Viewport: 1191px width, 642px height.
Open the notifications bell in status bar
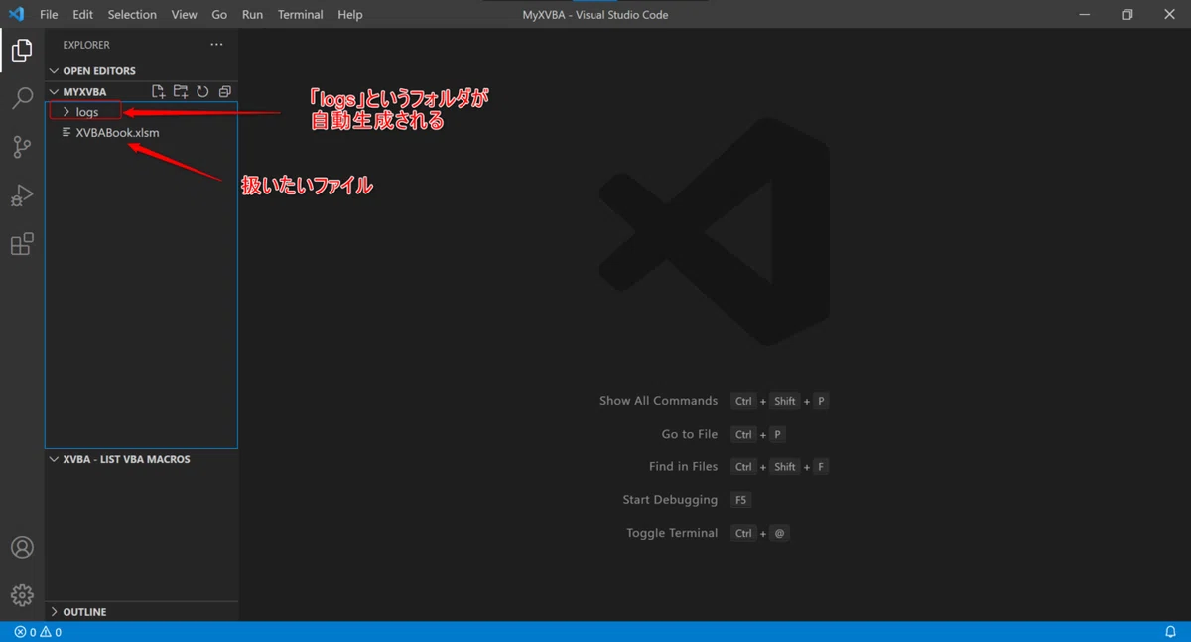(x=1170, y=632)
